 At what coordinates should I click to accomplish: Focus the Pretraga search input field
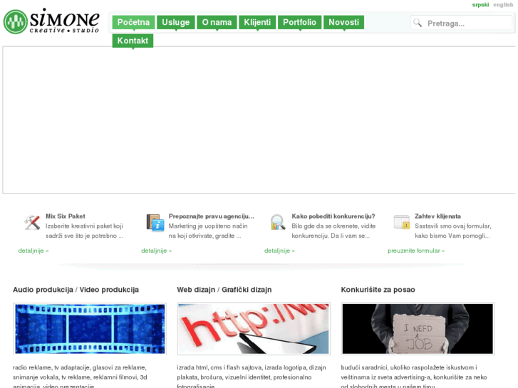click(467, 23)
